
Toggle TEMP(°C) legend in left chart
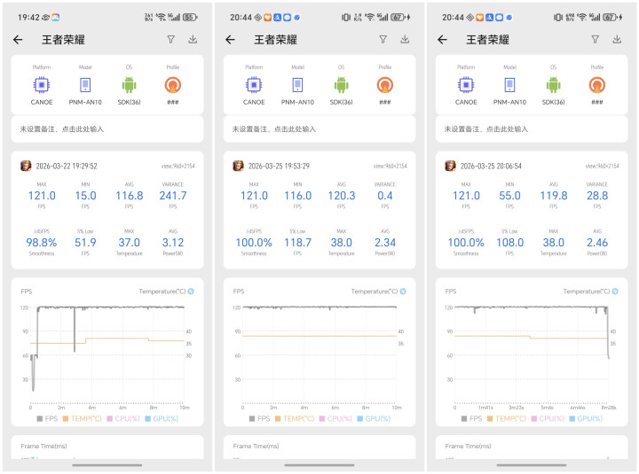point(82,419)
